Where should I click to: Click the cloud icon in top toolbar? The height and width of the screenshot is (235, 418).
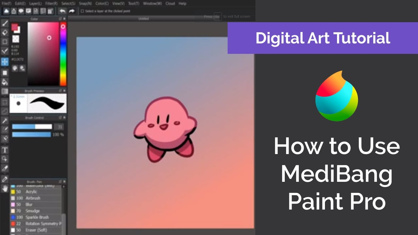tap(6, 11)
